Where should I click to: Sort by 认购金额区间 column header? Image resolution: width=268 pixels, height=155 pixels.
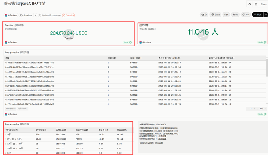pyautogui.click(x=11, y=130)
